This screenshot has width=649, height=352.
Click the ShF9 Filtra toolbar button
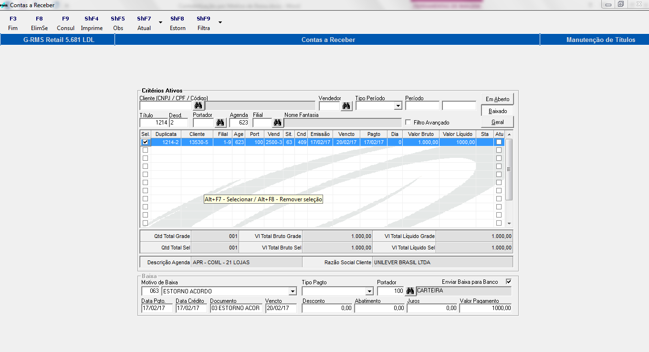click(x=204, y=23)
